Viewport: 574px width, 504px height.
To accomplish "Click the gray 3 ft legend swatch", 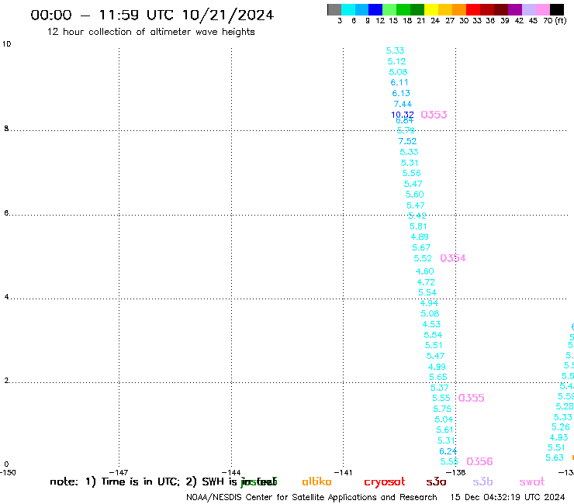I will pyautogui.click(x=334, y=9).
